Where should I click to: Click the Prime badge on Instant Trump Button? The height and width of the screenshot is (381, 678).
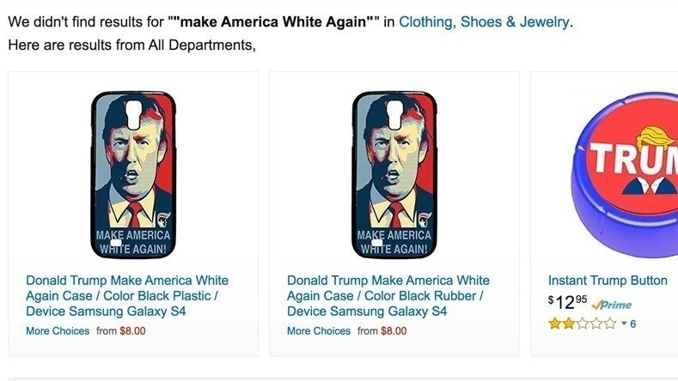(612, 305)
